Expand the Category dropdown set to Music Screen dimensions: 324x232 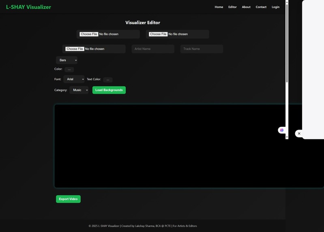click(79, 90)
